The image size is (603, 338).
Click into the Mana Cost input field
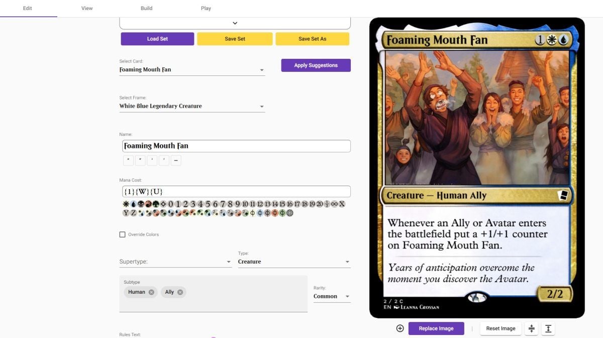pyautogui.click(x=236, y=192)
